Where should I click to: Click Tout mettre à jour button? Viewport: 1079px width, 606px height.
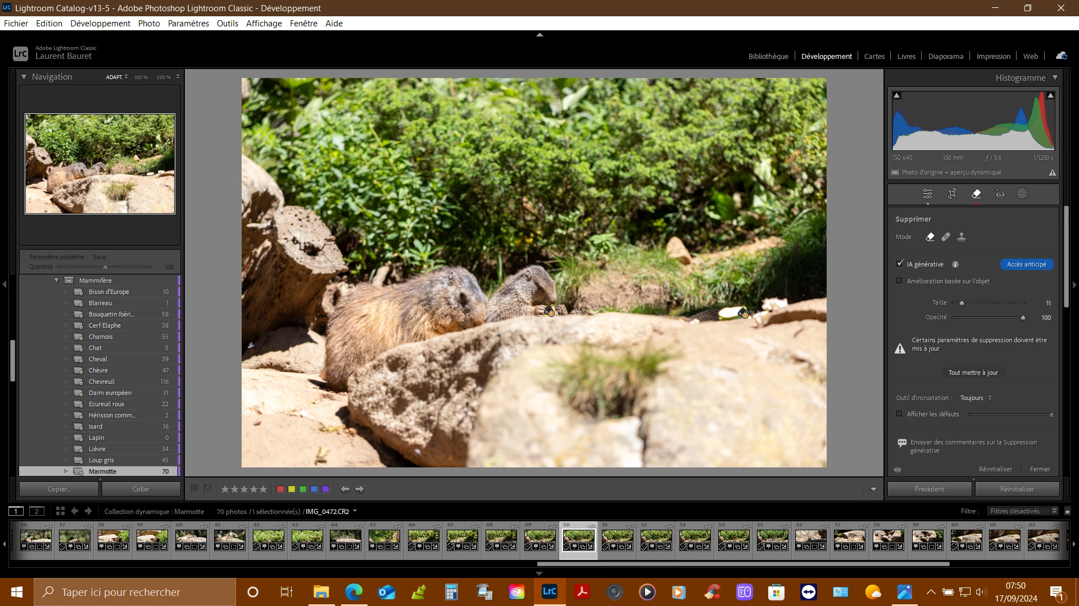(x=973, y=373)
